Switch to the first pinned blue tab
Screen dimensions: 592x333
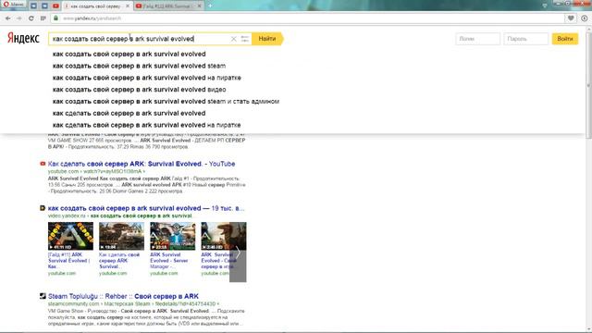click(x=33, y=6)
